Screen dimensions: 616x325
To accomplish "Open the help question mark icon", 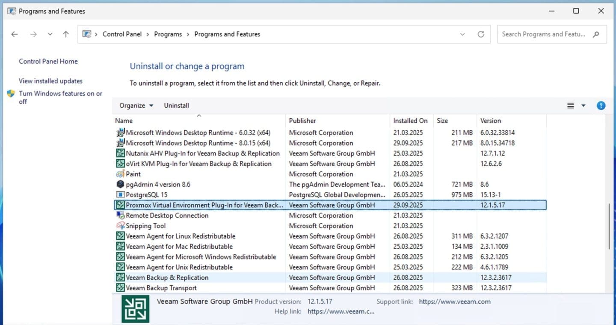I will point(601,105).
